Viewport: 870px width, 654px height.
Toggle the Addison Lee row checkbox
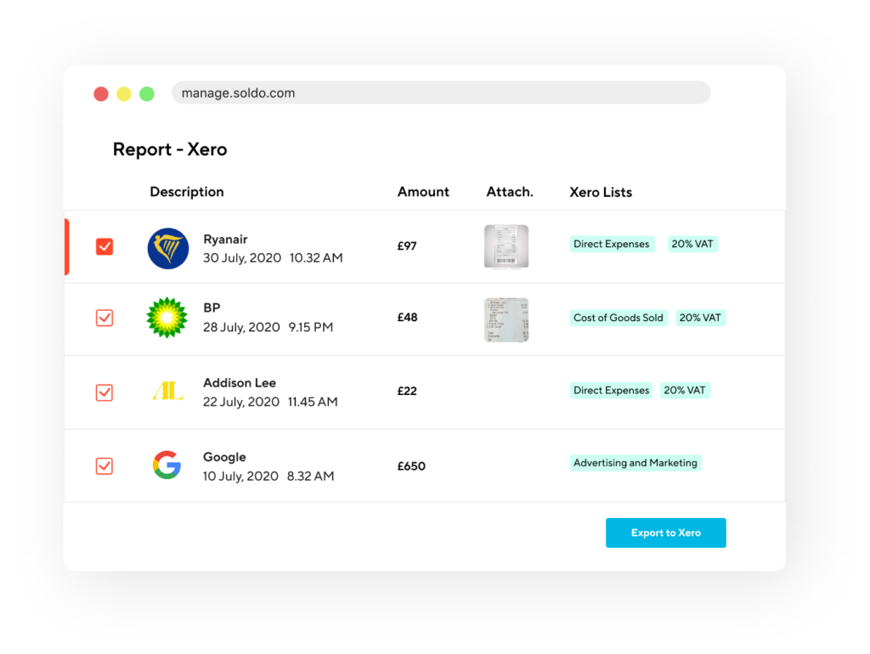[x=105, y=392]
